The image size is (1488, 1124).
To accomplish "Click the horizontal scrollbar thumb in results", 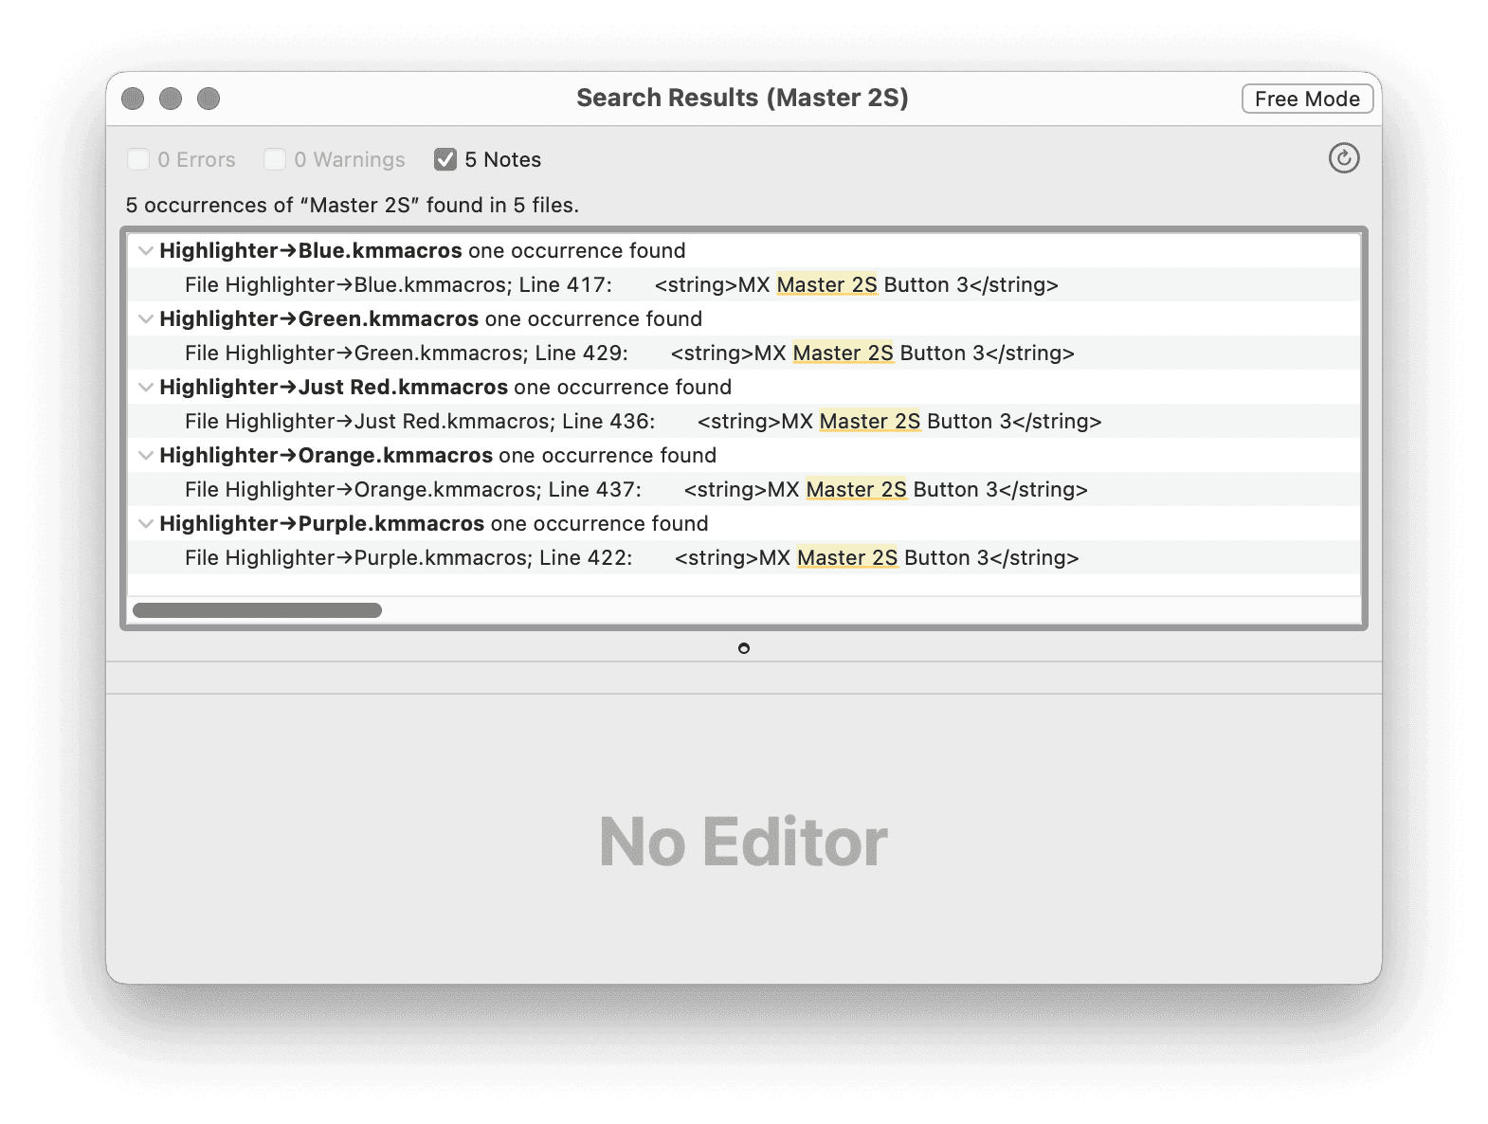I will click(257, 610).
